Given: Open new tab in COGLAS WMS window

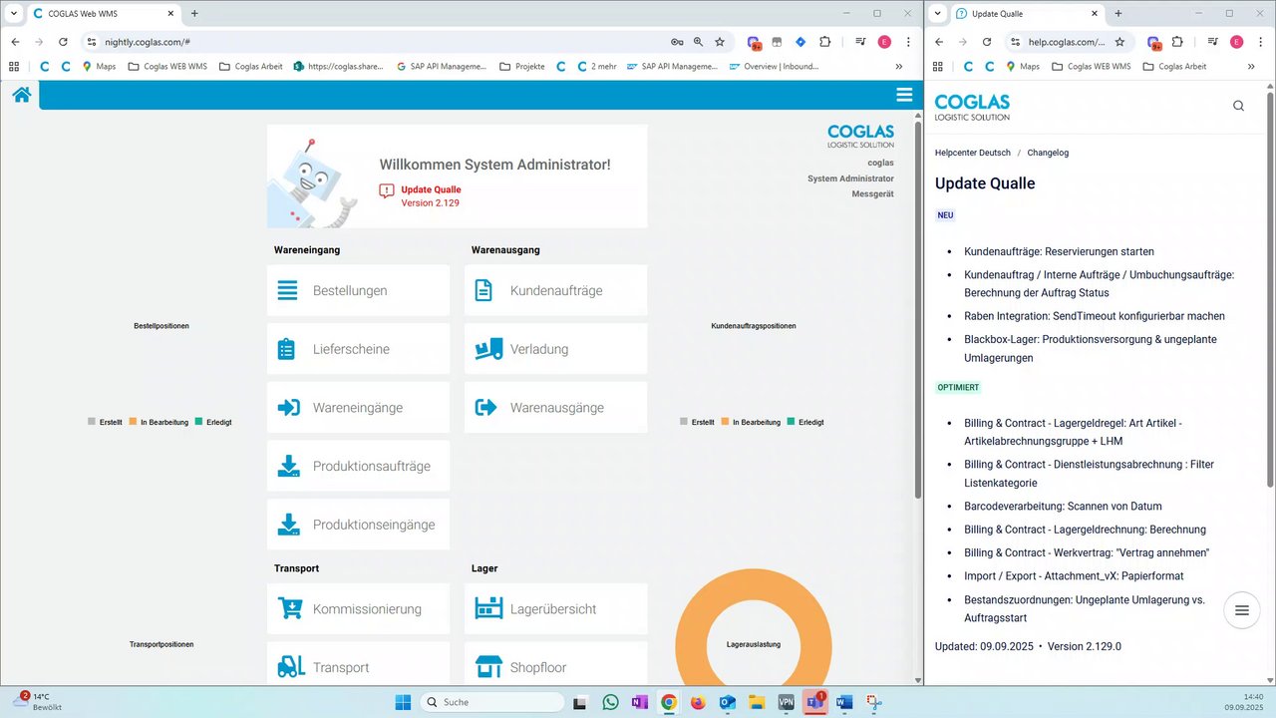Looking at the screenshot, I should click(x=194, y=14).
